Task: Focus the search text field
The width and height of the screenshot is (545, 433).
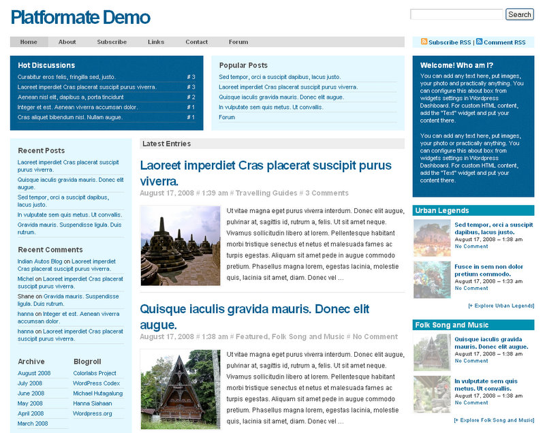Action: pos(456,14)
